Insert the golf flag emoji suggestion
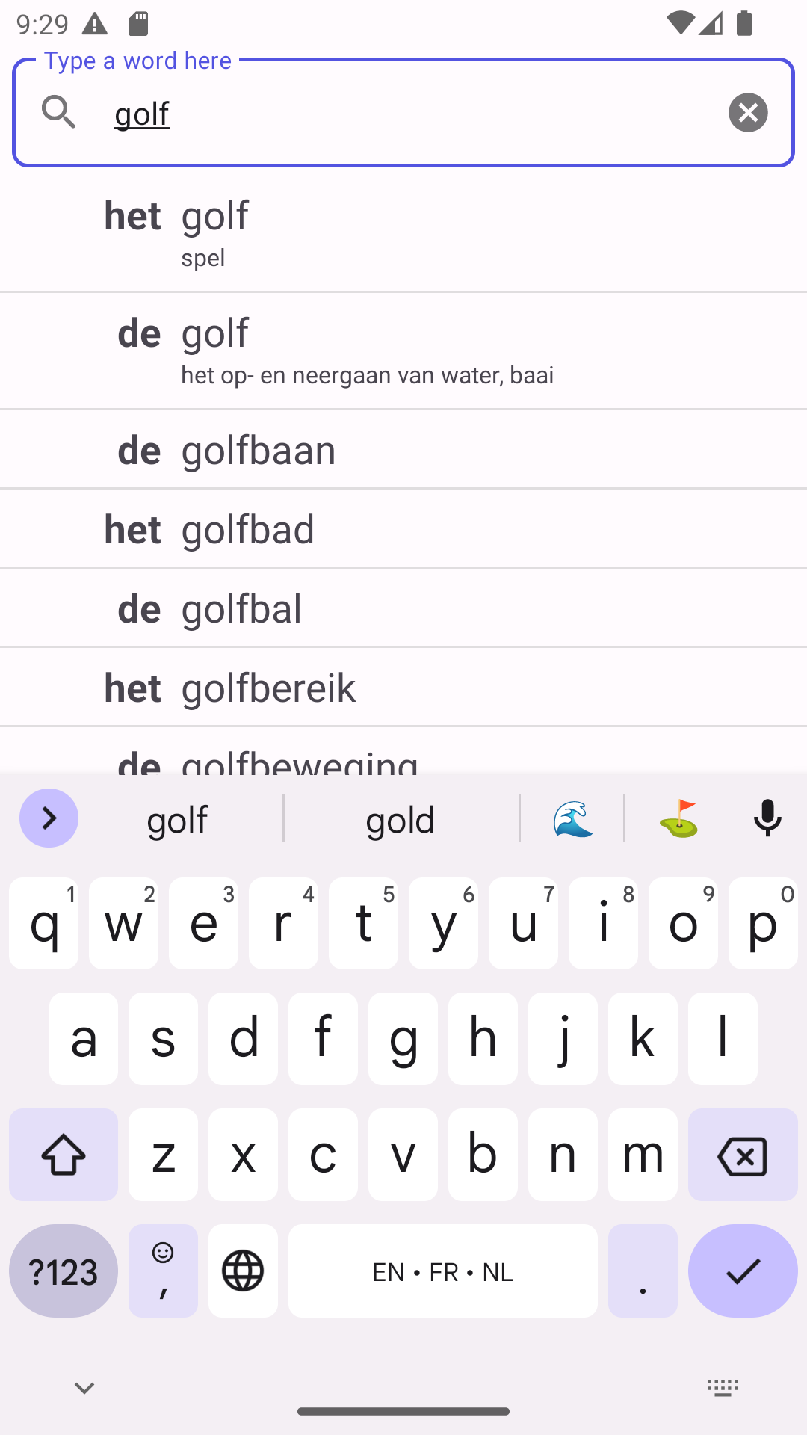This screenshot has height=1435, width=807. (x=678, y=818)
